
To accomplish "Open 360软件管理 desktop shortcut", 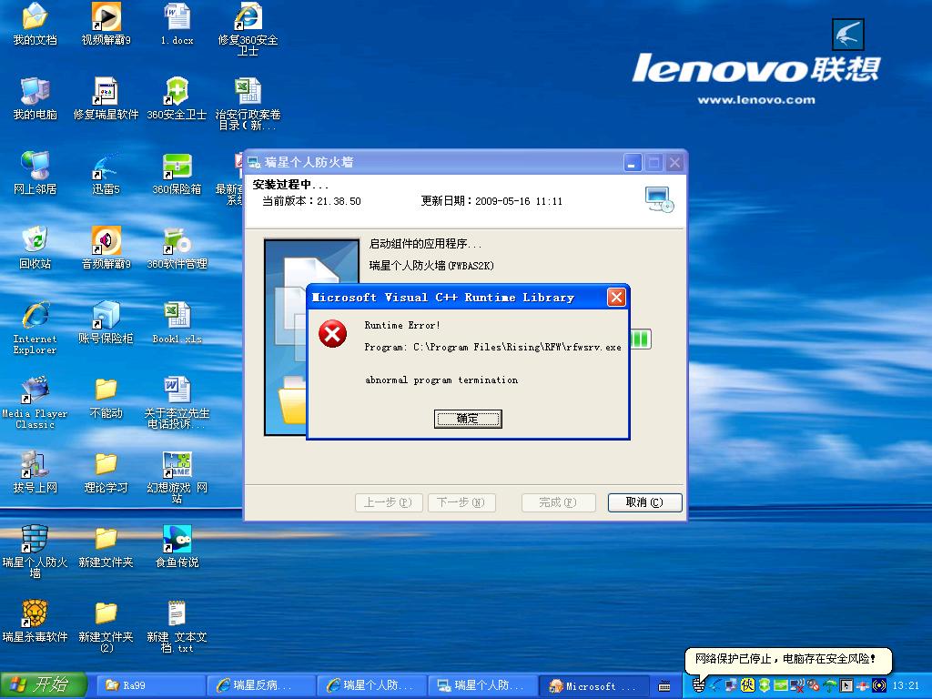I will (177, 248).
